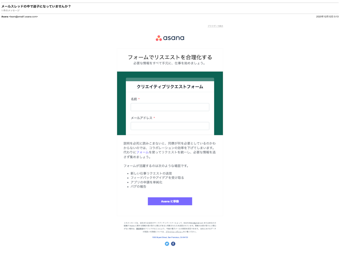Click the bullet バグの報告
This screenshot has width=340, height=266.
click(x=138, y=187)
